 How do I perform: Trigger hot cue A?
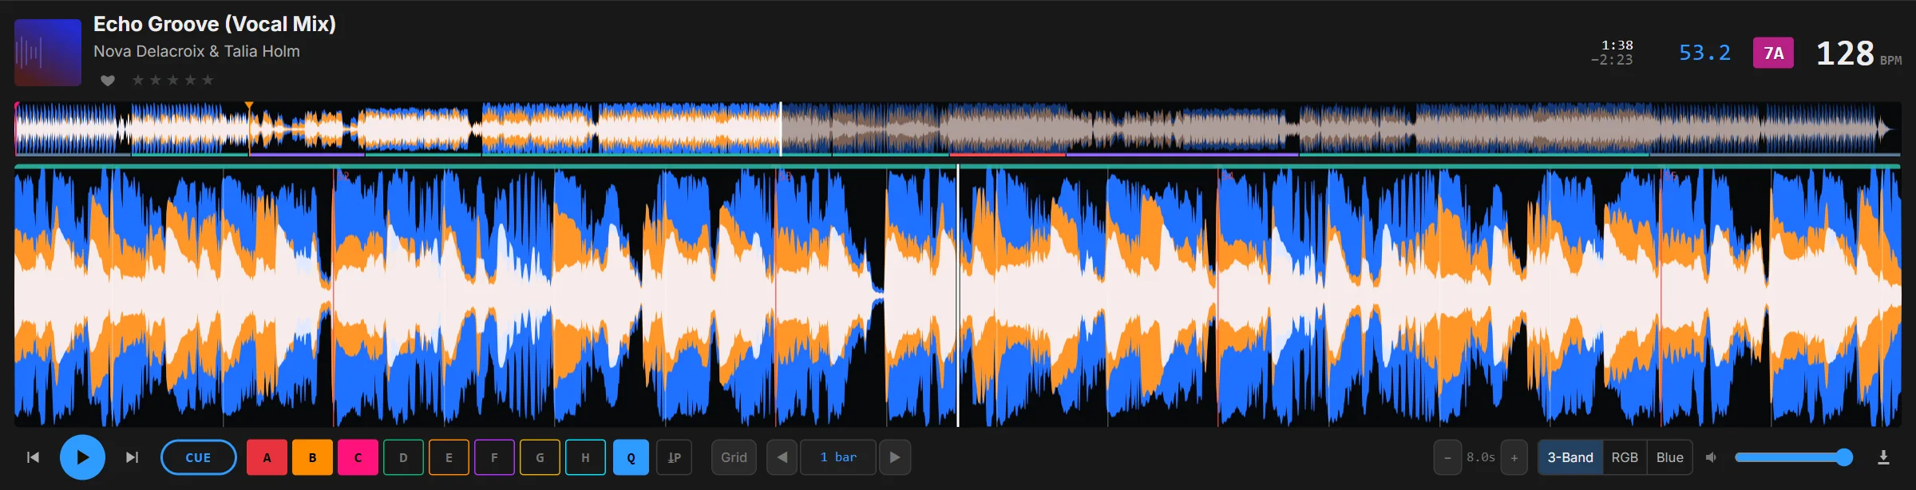pos(267,457)
